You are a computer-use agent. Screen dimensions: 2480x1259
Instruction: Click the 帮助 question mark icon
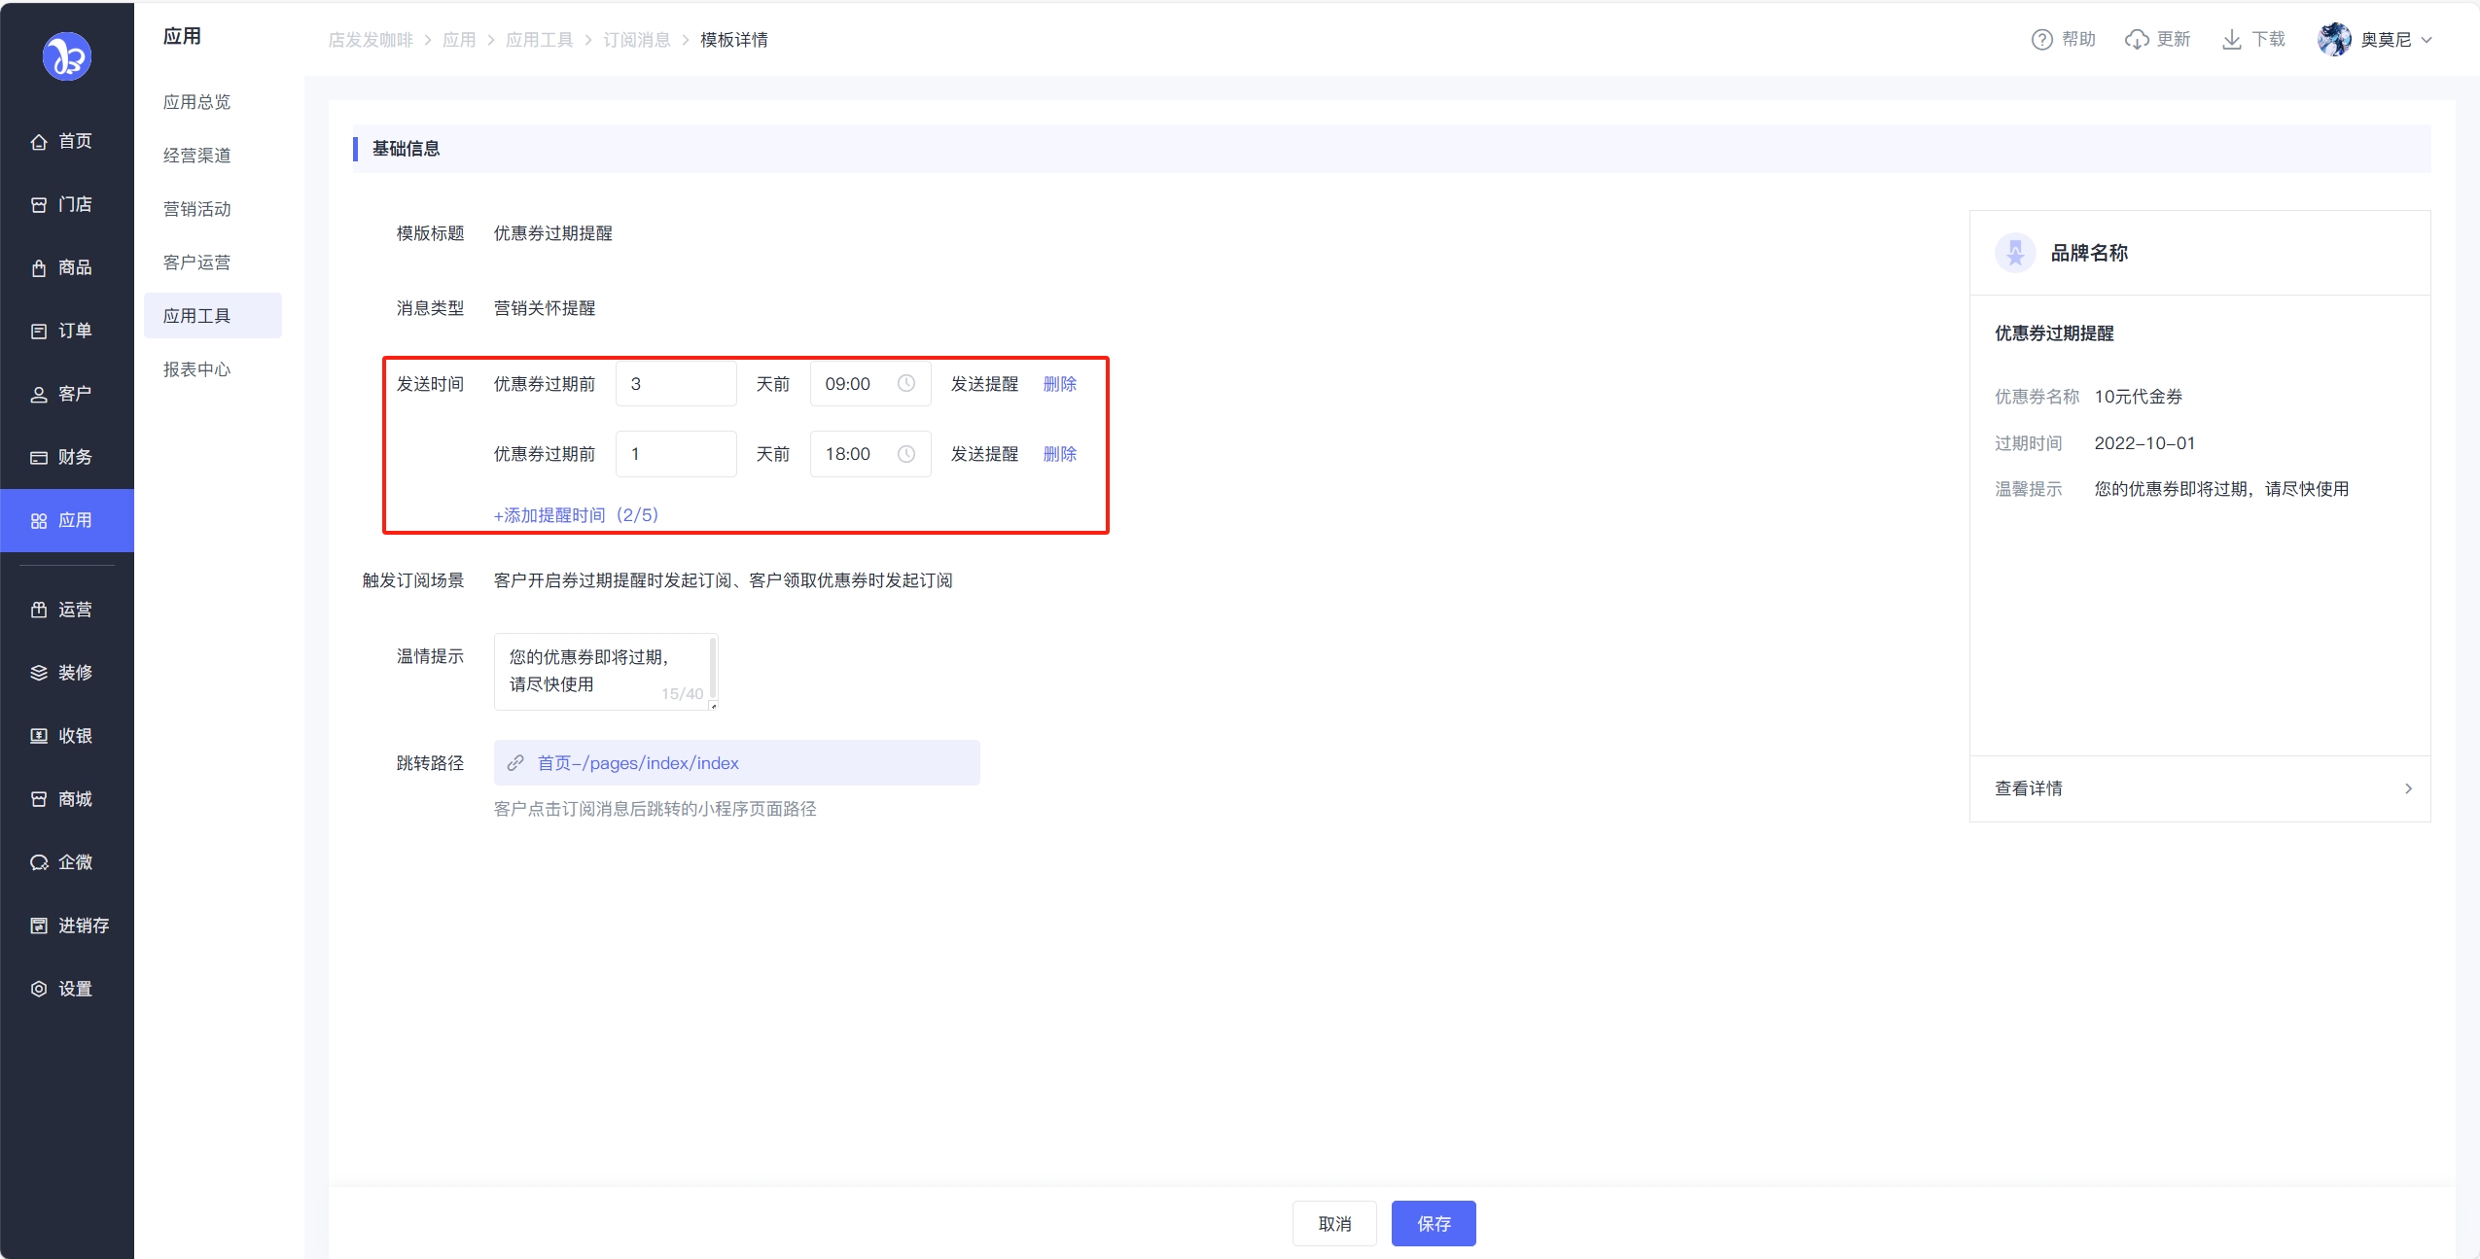pyautogui.click(x=2041, y=40)
